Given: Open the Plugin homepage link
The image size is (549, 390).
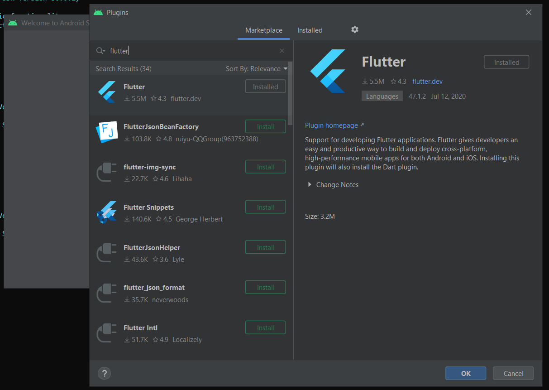Looking at the screenshot, I should [331, 125].
